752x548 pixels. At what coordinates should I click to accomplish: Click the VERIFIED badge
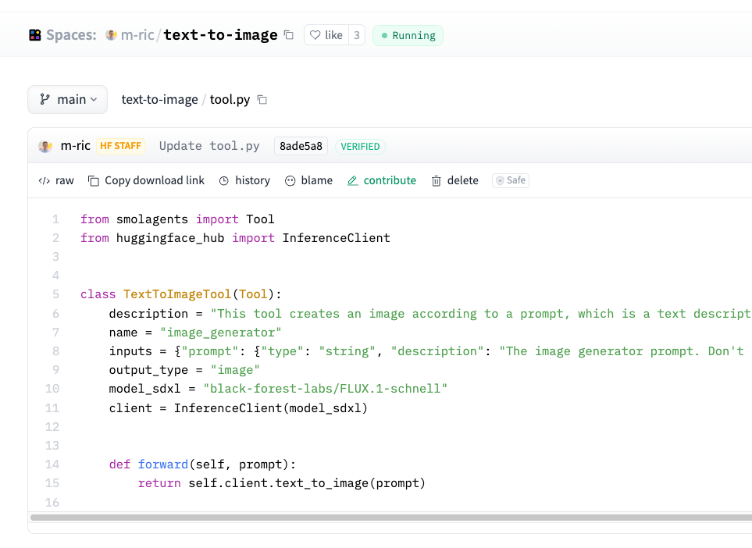coord(360,146)
